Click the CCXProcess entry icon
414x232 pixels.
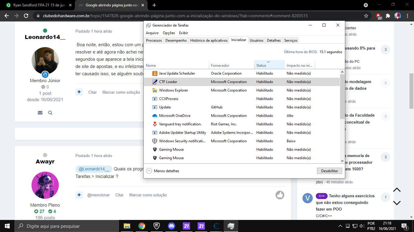155,99
